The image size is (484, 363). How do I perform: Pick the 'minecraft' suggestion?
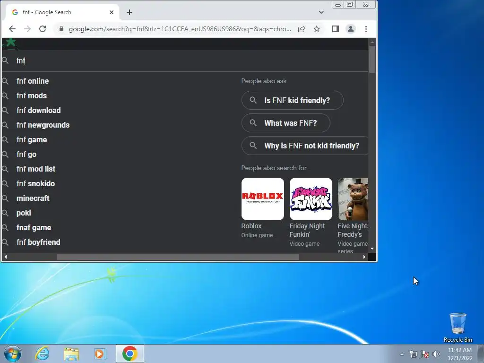(x=33, y=199)
